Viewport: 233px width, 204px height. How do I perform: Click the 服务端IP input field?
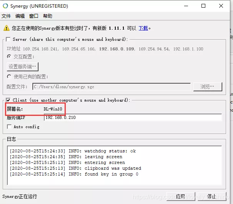[x=133, y=117]
